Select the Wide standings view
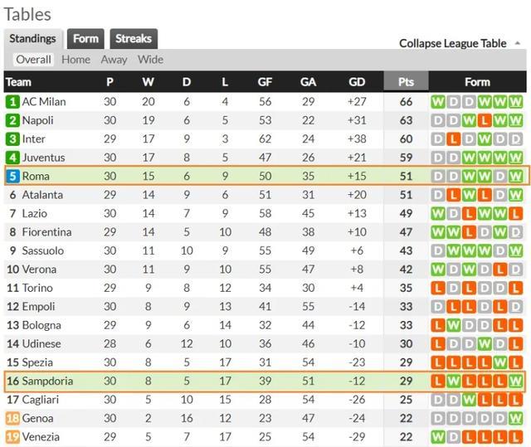 (x=150, y=60)
